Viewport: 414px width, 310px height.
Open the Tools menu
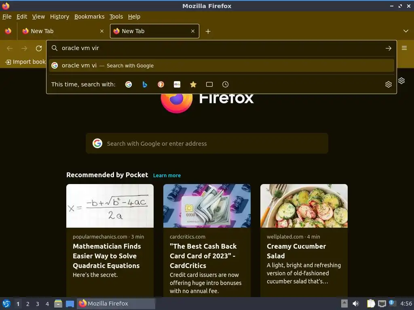(x=116, y=17)
